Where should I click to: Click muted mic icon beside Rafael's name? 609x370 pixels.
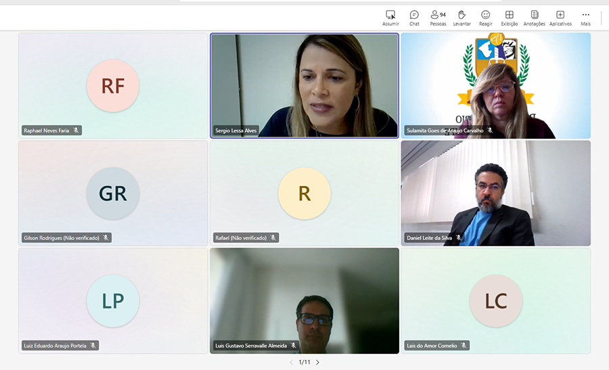[x=273, y=238]
